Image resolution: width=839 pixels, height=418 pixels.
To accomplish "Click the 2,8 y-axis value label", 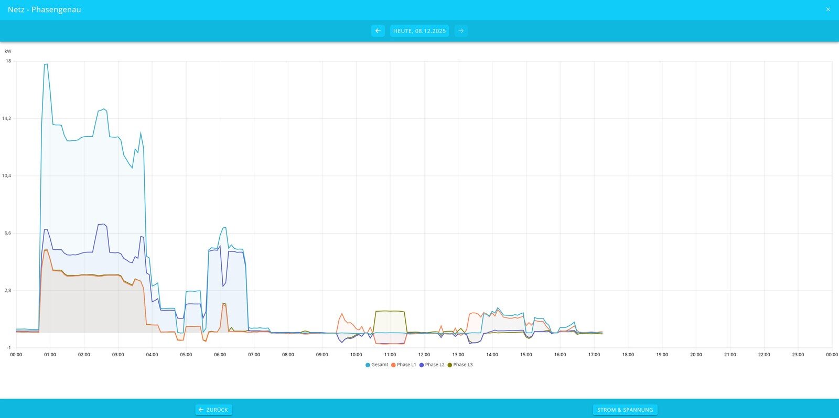I will click(x=7, y=290).
